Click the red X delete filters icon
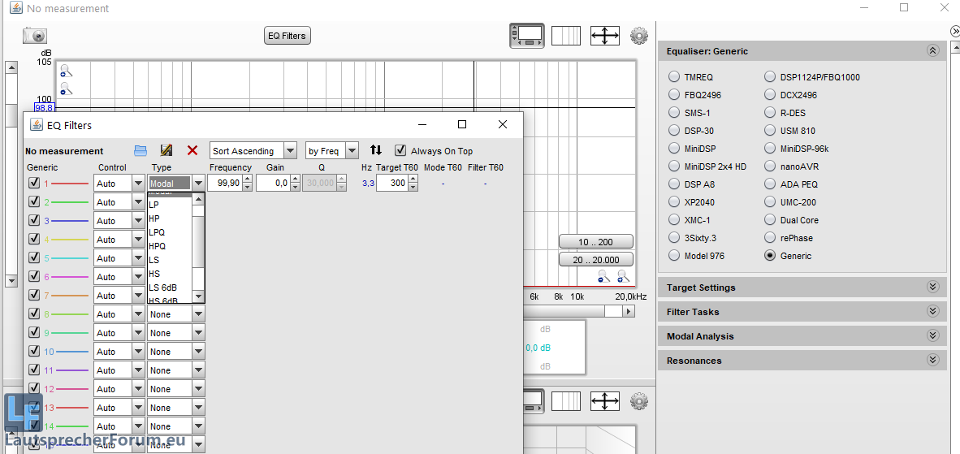This screenshot has height=454, width=960. pos(192,150)
